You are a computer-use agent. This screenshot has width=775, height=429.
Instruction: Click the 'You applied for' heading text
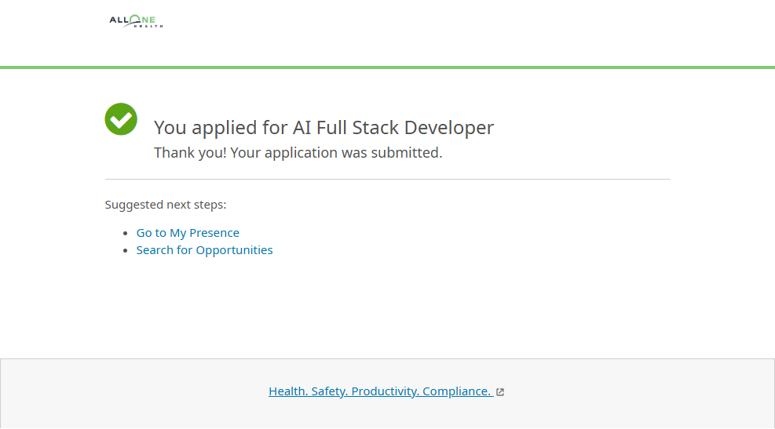[x=221, y=128]
